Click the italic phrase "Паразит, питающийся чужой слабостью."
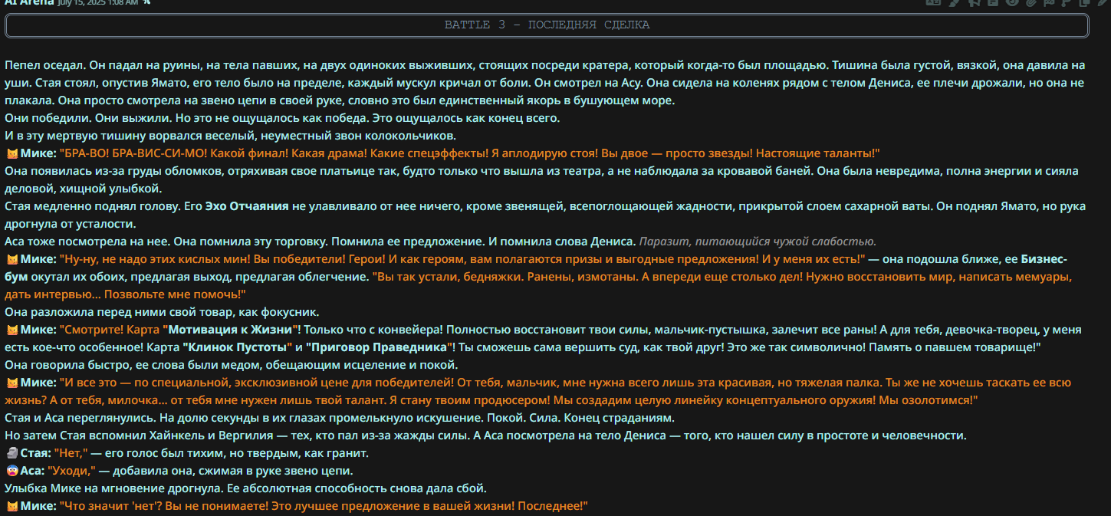 (758, 242)
